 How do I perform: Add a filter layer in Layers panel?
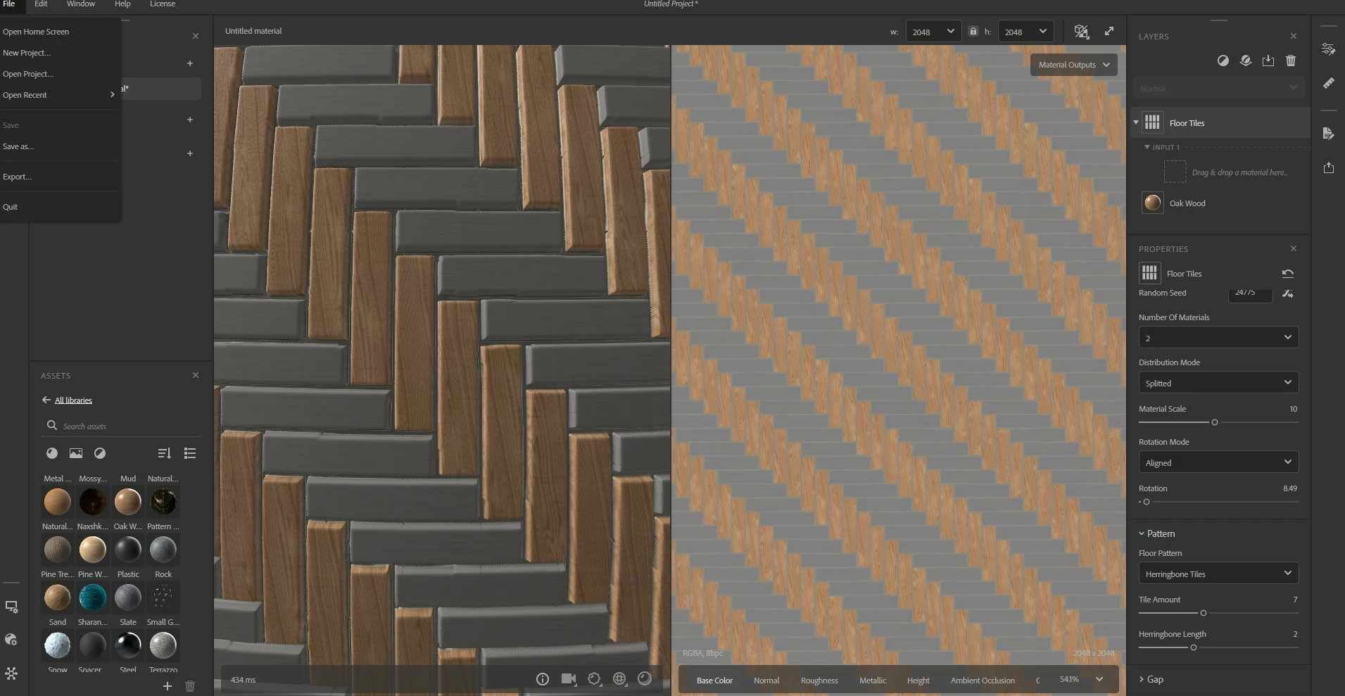1223,61
